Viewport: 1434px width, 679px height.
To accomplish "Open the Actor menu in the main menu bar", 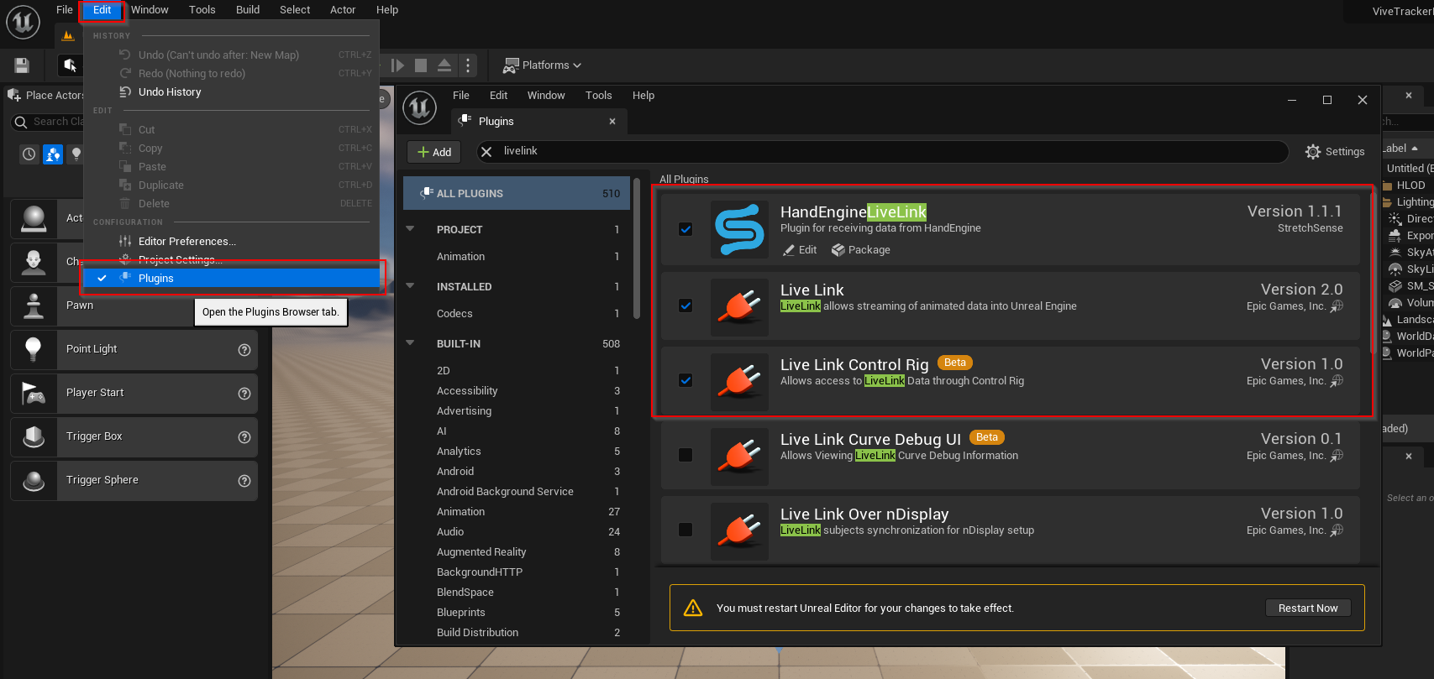I will [343, 10].
